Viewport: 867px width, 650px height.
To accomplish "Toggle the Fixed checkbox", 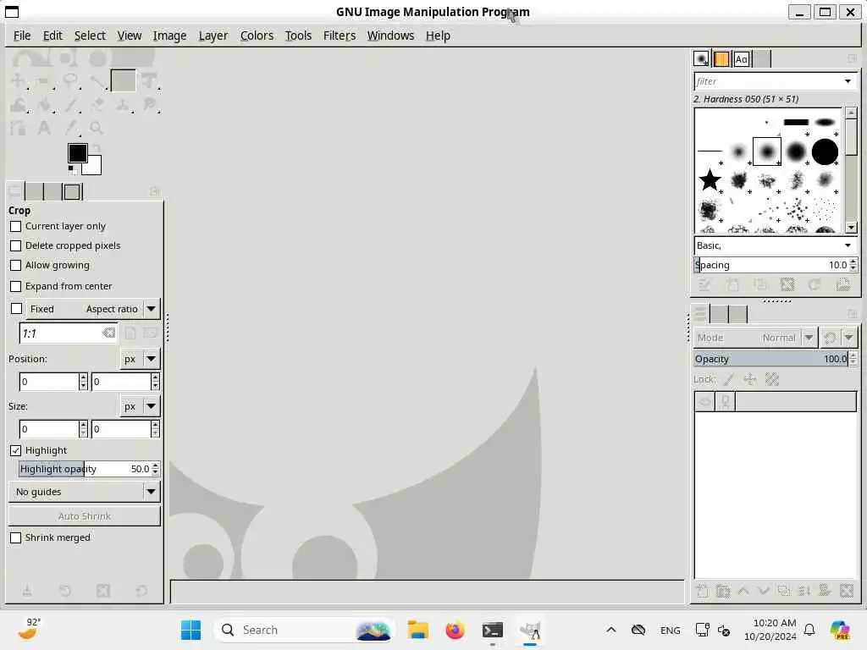I will [x=17, y=309].
